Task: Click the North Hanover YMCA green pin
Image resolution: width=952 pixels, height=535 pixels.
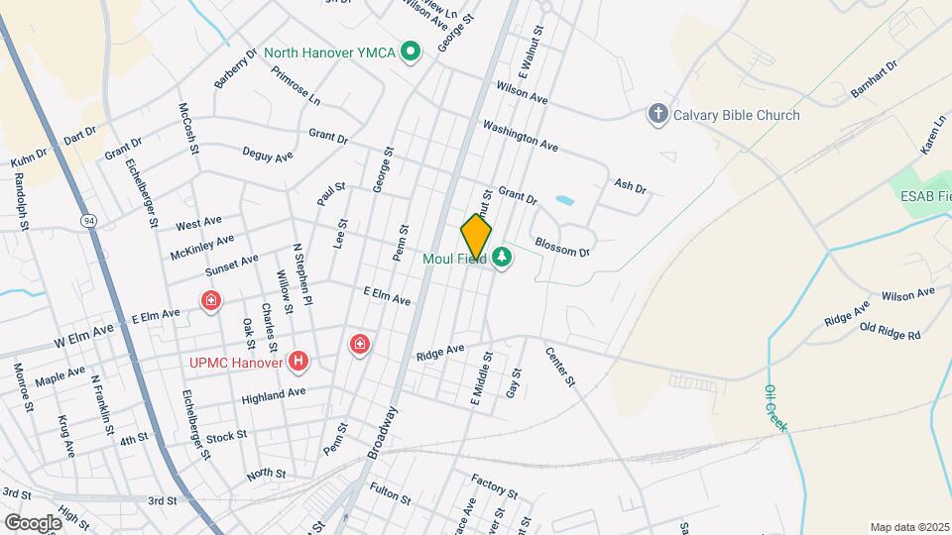Action: coord(411,53)
